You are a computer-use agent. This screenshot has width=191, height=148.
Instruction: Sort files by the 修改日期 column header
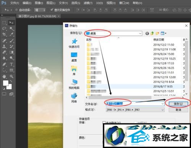click(x=159, y=39)
